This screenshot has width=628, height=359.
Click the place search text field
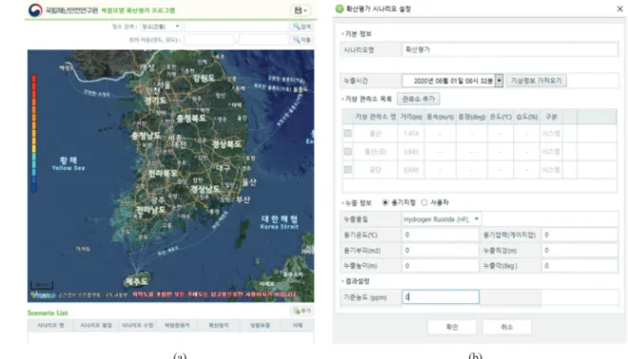tap(236, 27)
